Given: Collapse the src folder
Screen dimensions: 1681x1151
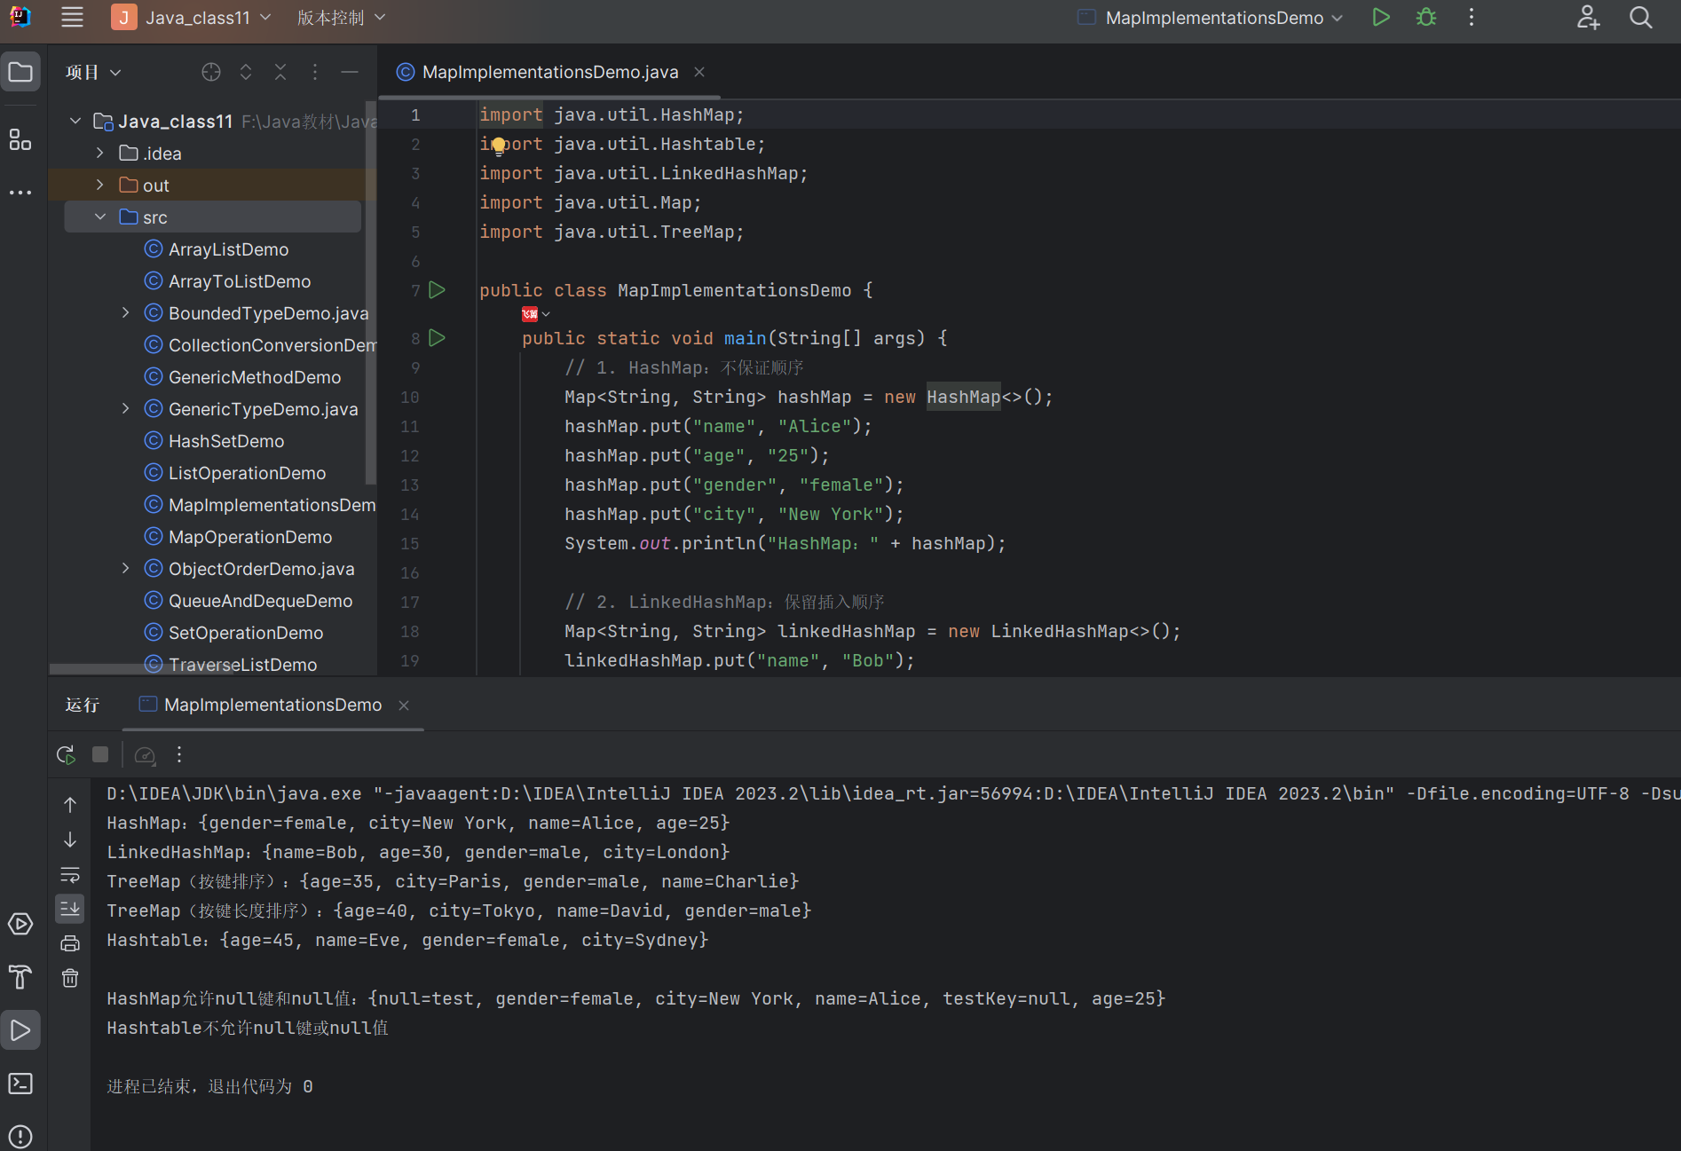Looking at the screenshot, I should (x=100, y=217).
